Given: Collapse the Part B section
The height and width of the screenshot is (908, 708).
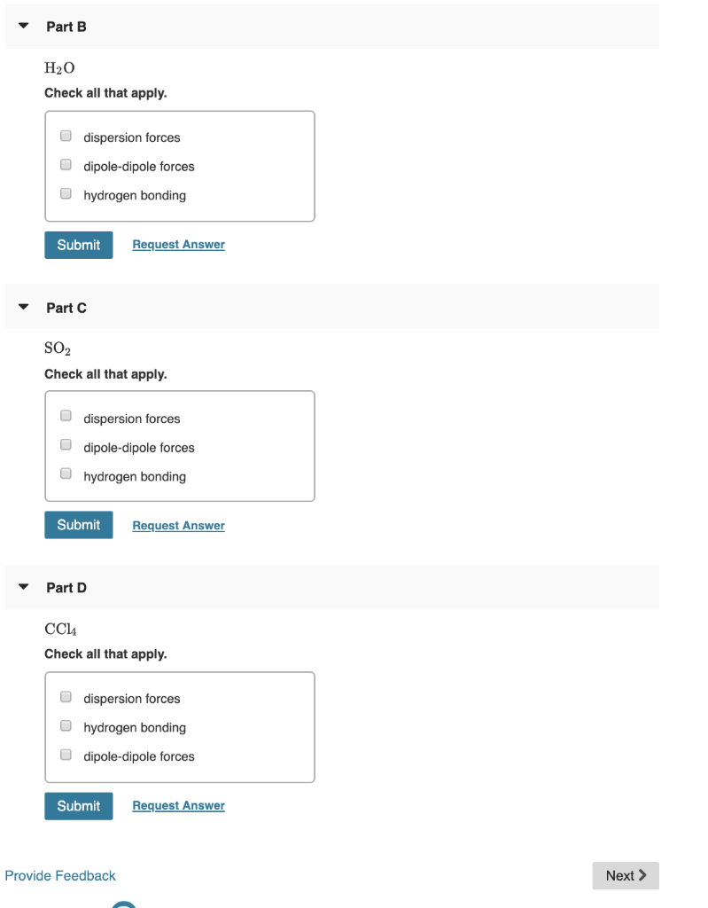Looking at the screenshot, I should [22, 26].
